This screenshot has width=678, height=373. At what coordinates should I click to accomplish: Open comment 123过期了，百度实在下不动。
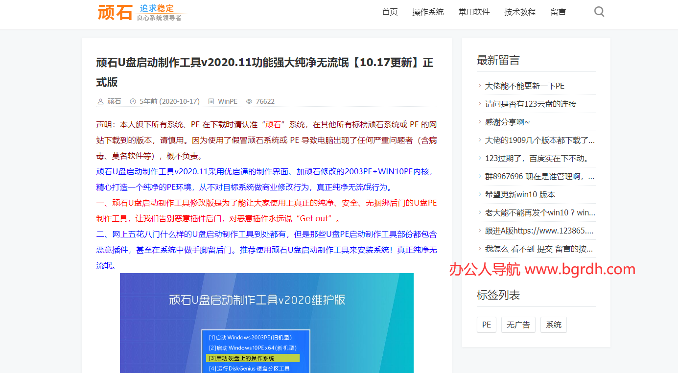pyautogui.click(x=537, y=158)
